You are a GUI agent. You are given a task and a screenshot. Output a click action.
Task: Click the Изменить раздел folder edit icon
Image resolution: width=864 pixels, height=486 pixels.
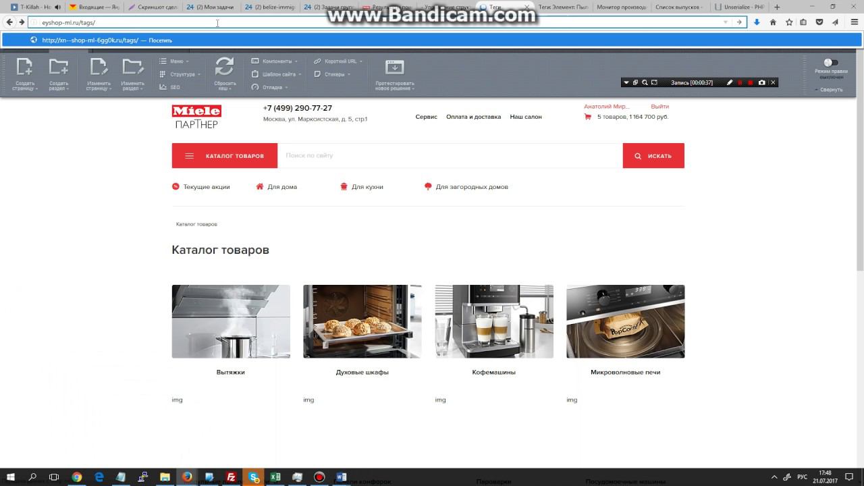click(132, 67)
